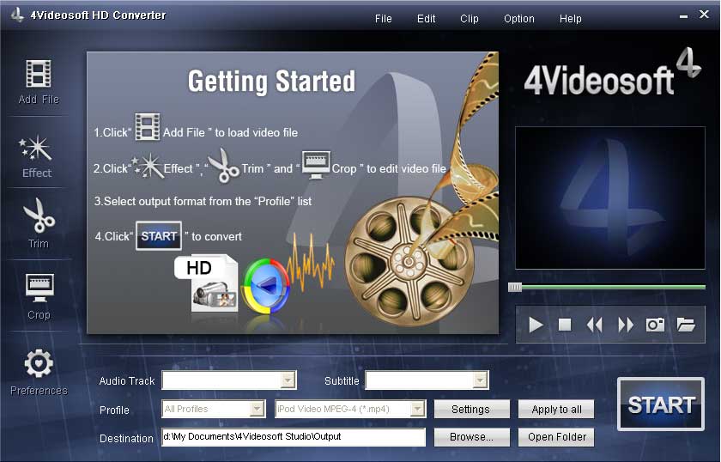Close the 4Videosoft HD Converter window

[x=704, y=15]
